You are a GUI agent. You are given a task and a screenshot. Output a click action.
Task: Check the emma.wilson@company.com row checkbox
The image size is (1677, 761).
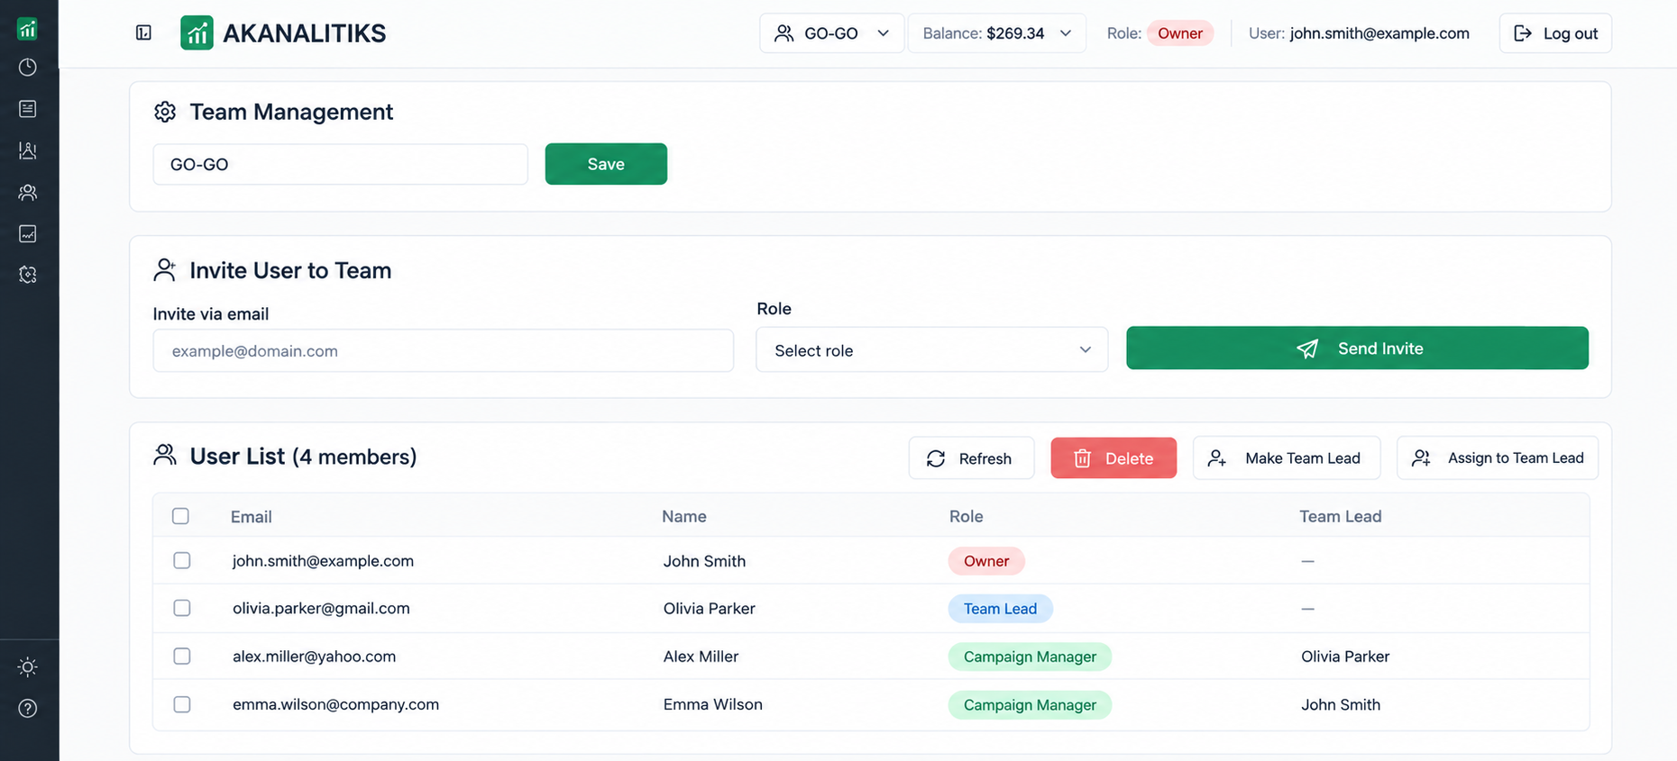tap(182, 704)
